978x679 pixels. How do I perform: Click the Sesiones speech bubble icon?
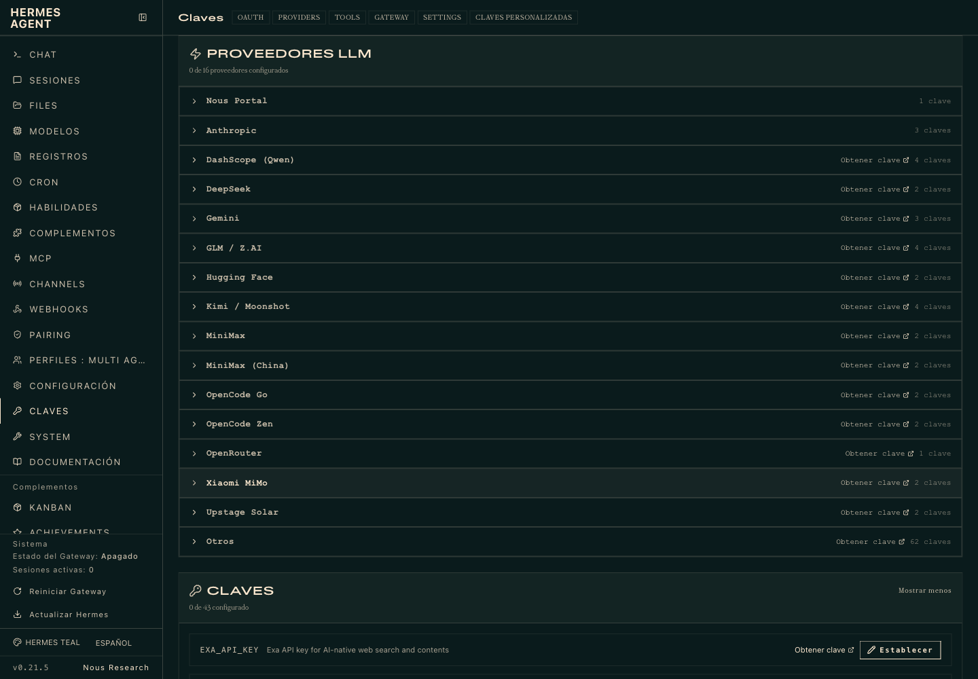[18, 80]
